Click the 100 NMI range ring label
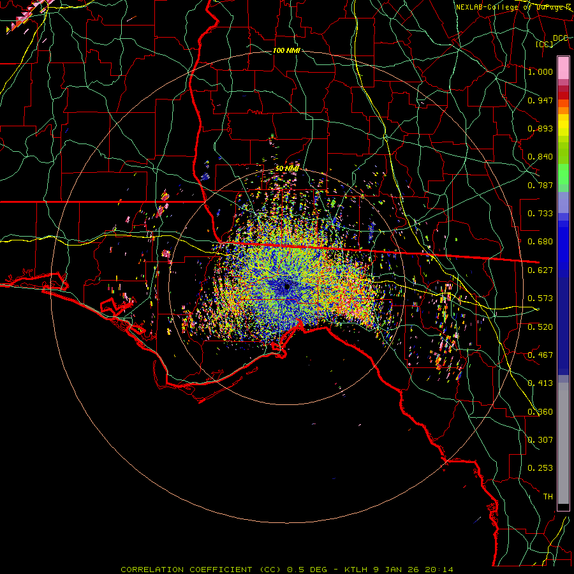The width and height of the screenshot is (574, 574). coord(286,50)
